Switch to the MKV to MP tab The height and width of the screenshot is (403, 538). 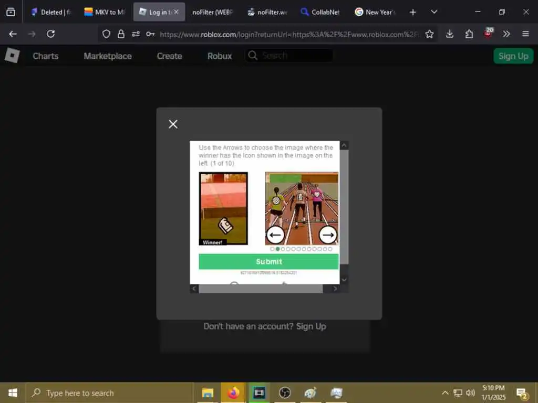(105, 12)
